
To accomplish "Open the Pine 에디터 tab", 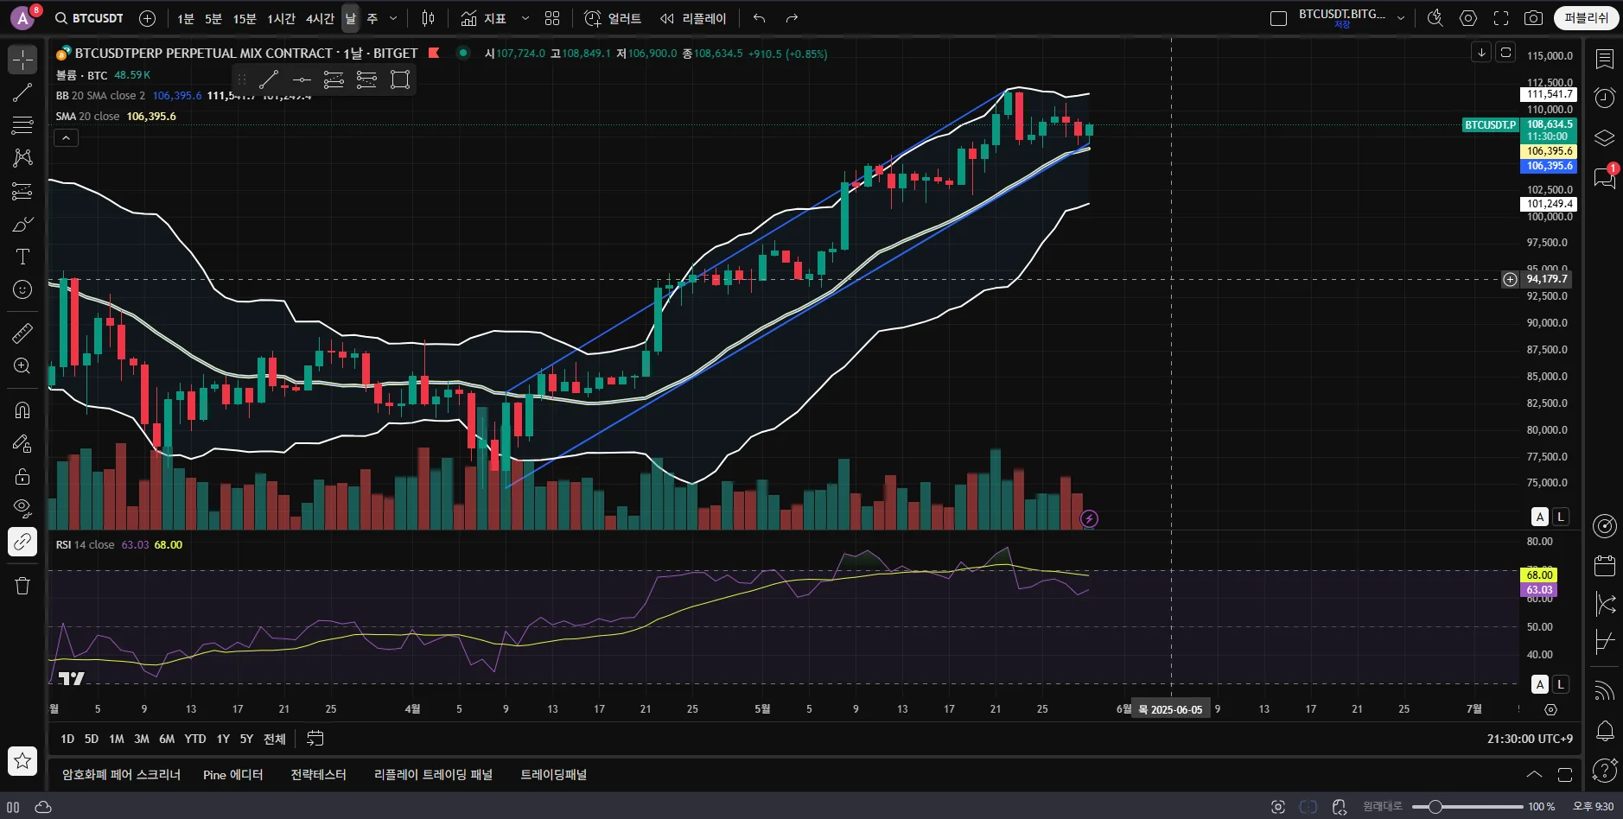I will [232, 775].
